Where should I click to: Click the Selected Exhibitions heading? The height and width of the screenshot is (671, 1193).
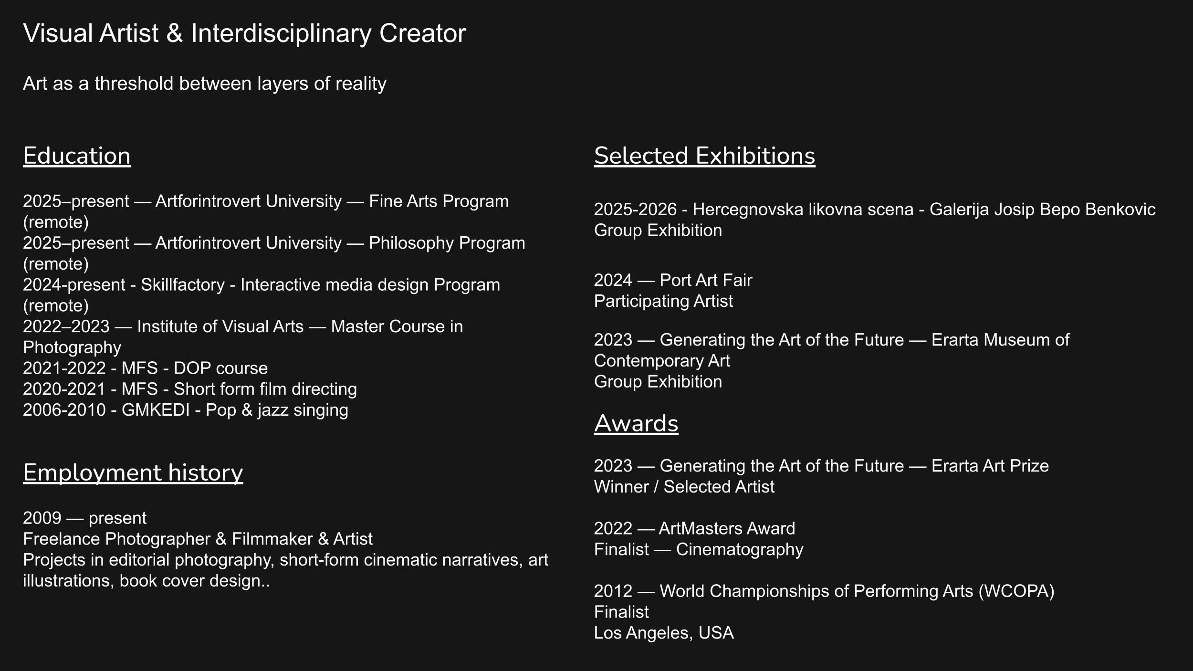coord(704,156)
